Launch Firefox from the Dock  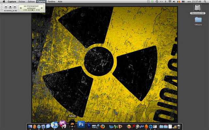(x=103, y=126)
